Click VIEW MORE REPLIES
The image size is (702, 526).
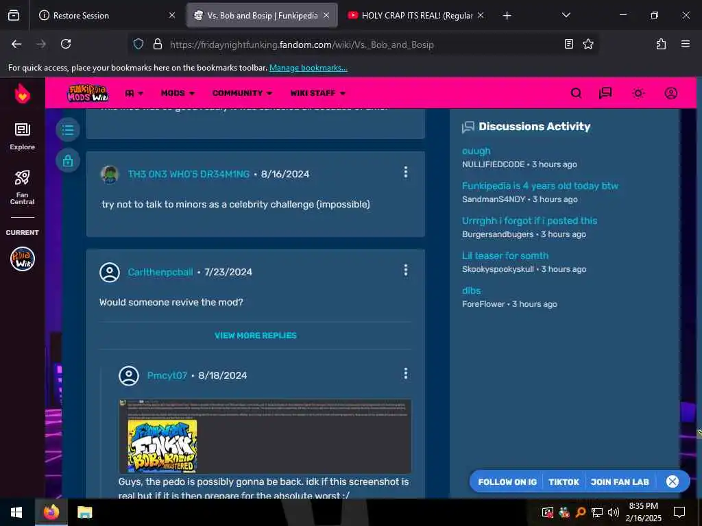[x=255, y=336]
